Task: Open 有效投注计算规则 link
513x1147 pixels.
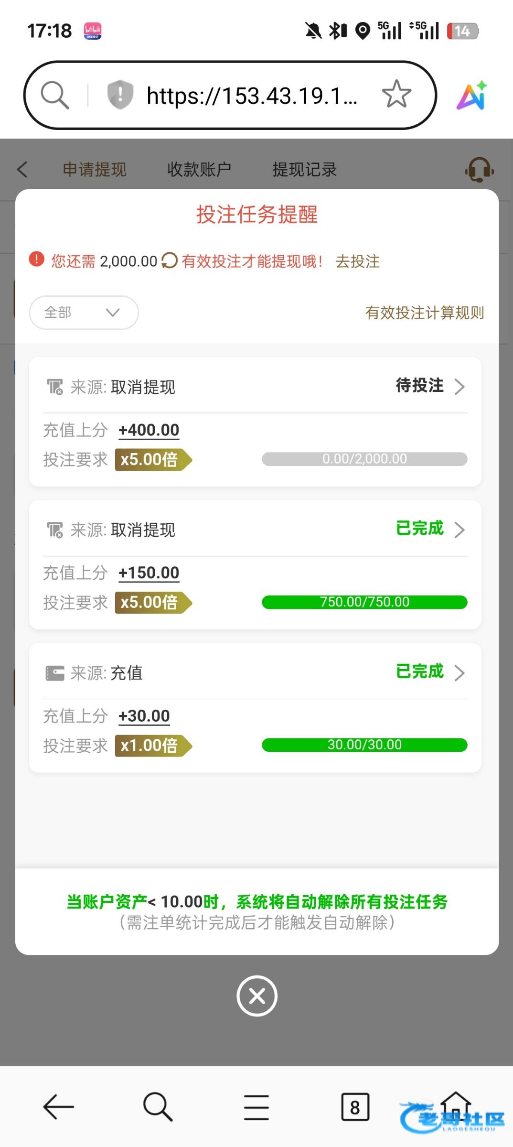Action: click(425, 313)
